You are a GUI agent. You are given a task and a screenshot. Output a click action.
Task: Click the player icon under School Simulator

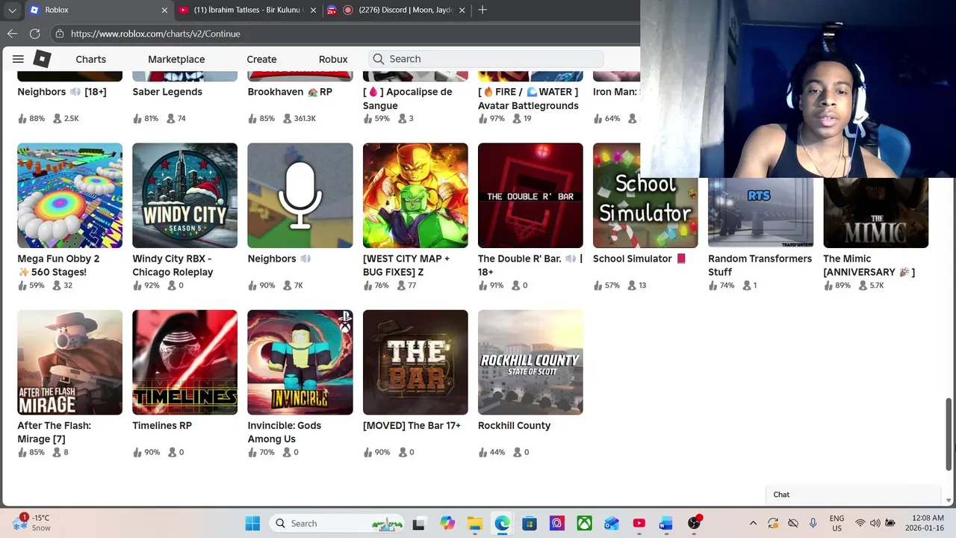coord(632,285)
